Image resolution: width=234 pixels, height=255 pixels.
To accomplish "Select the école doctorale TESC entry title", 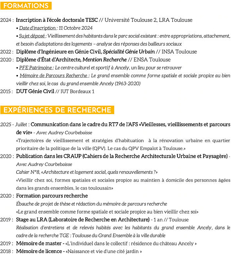I will tap(57, 20).
